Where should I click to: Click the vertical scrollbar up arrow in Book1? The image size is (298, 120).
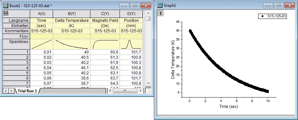coord(148,13)
